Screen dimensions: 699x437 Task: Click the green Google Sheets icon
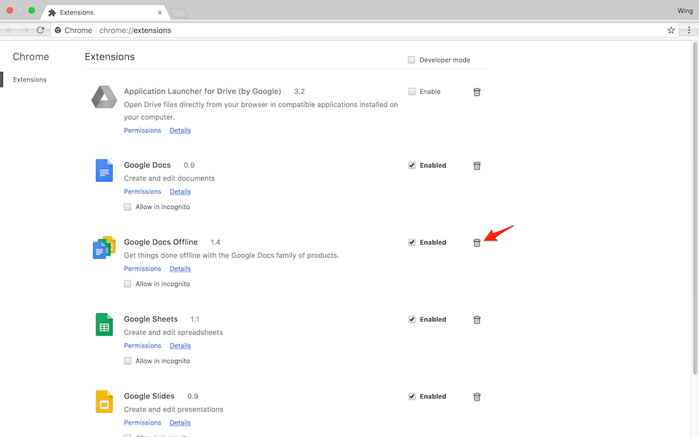pos(104,324)
